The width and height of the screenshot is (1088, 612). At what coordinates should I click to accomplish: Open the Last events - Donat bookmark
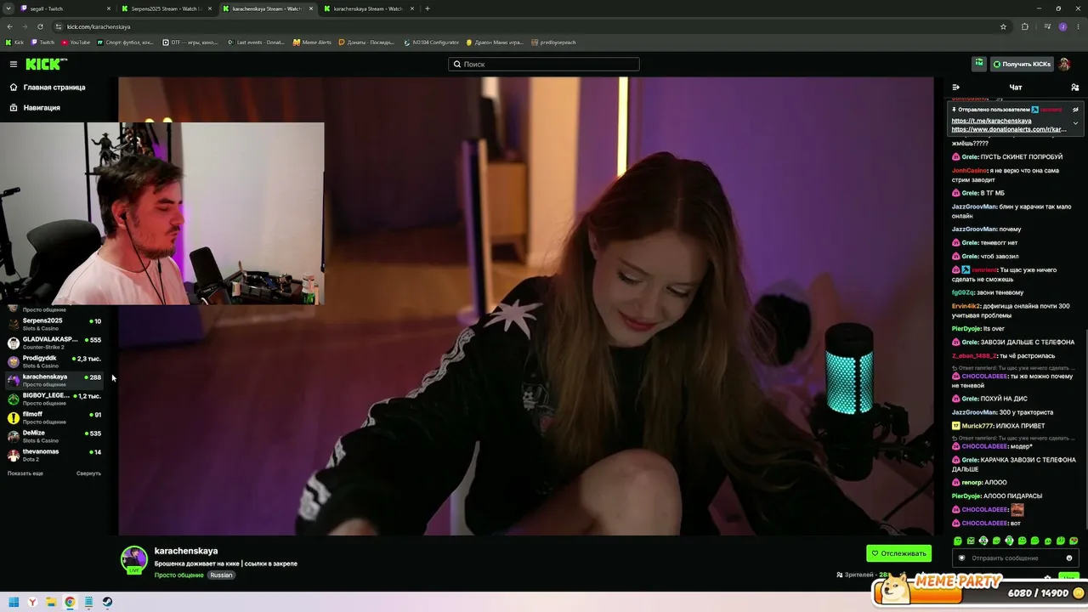click(256, 42)
